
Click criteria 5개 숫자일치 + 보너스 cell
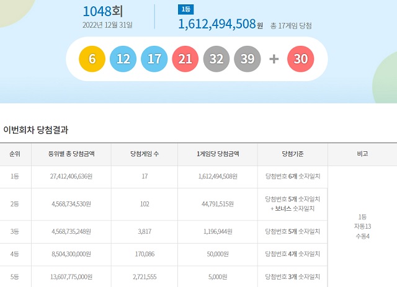click(293, 204)
